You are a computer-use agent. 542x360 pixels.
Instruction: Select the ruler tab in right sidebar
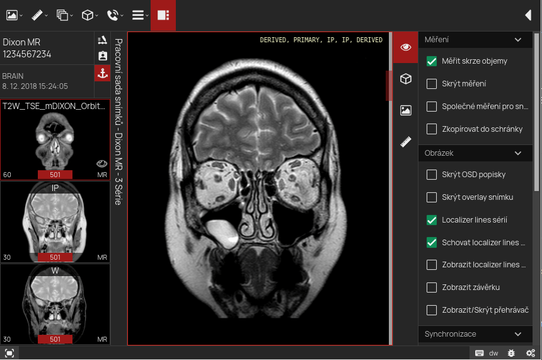click(406, 142)
